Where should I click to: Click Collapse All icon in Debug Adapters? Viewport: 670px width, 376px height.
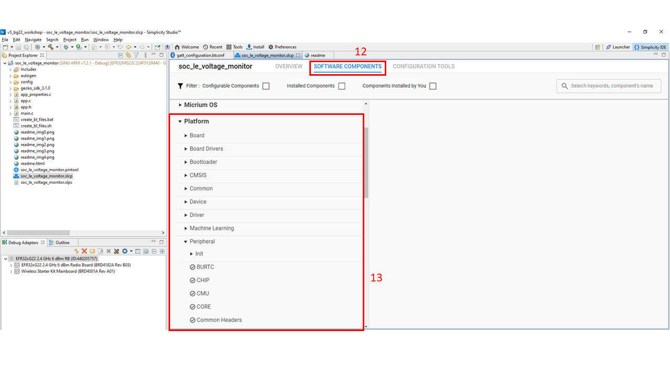[154, 251]
